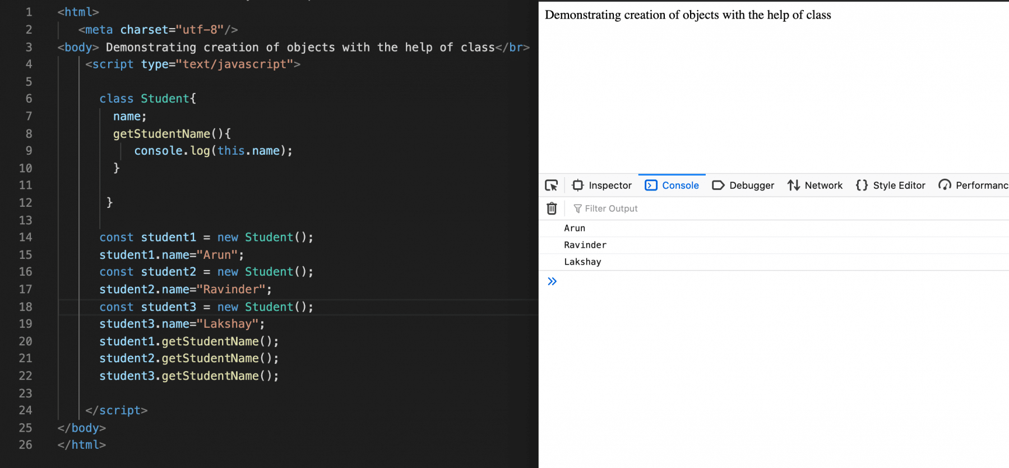Click the closing '</script>' tag

tap(117, 410)
